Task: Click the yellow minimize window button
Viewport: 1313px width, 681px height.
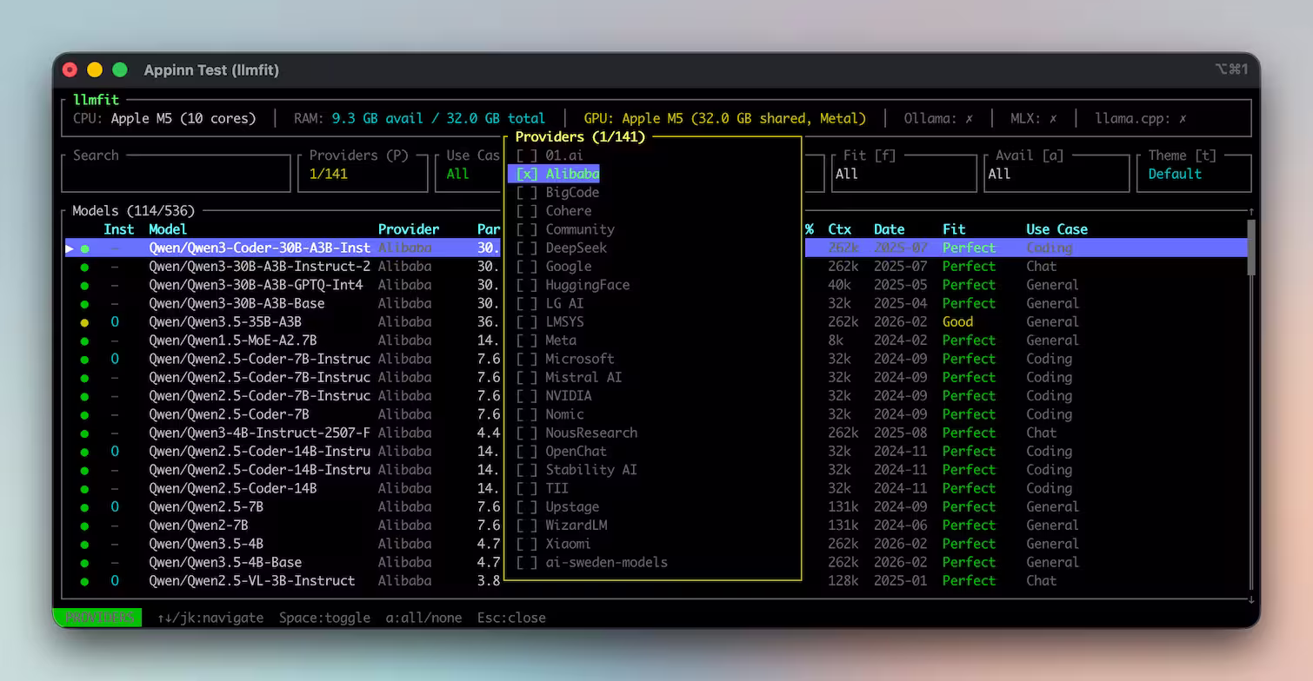Action: tap(95, 69)
